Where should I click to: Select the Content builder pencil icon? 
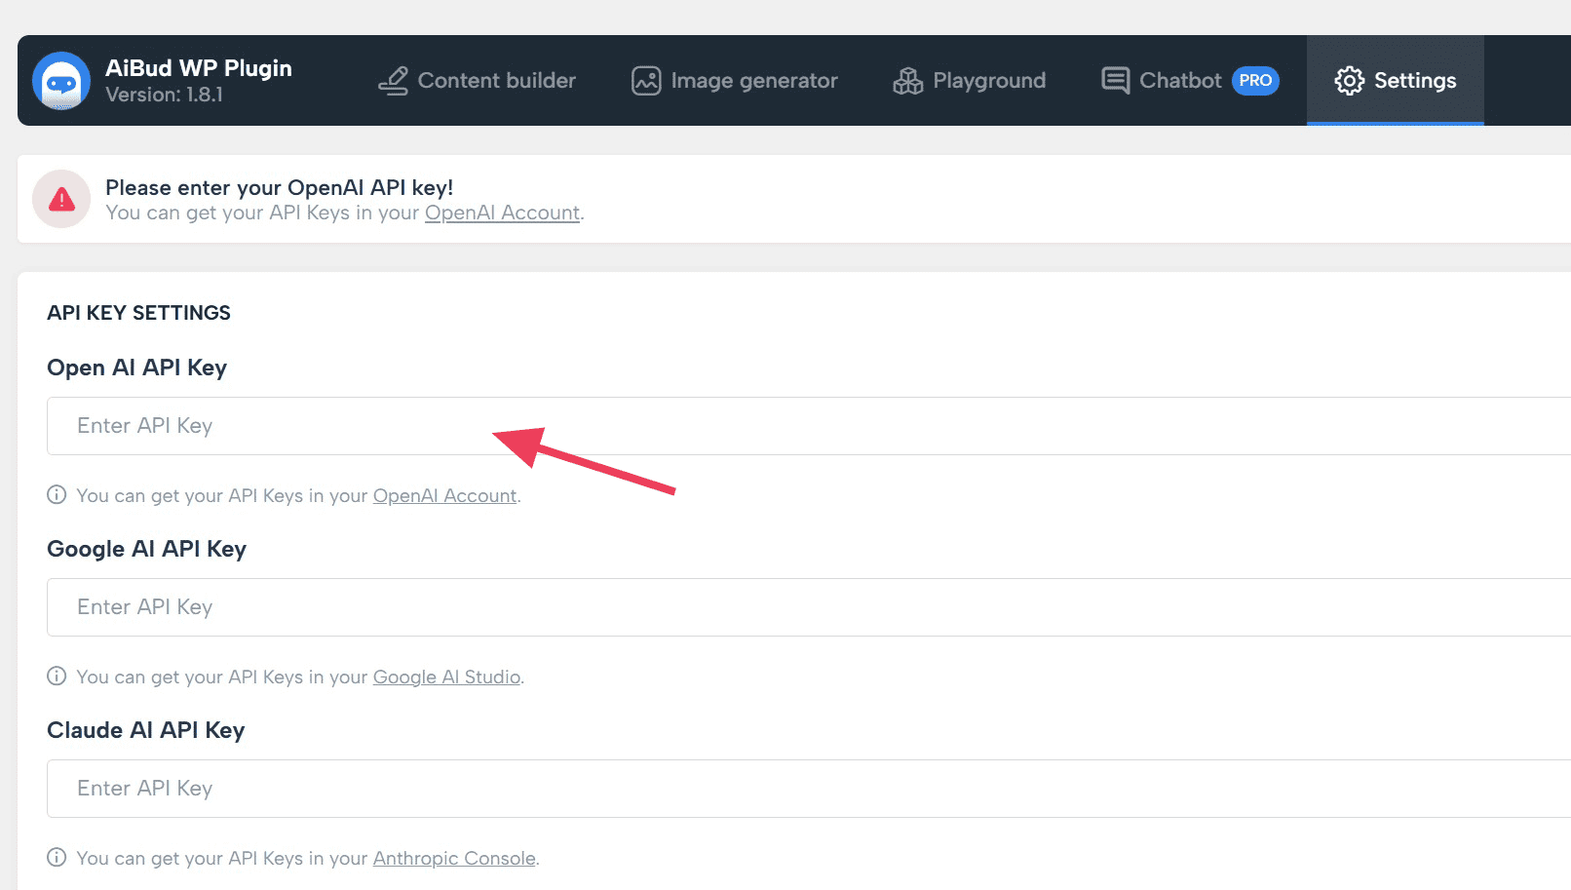pos(394,81)
